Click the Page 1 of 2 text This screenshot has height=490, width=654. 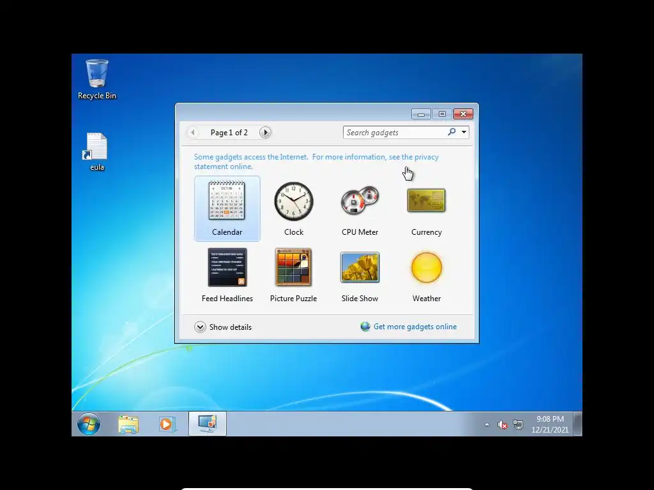[x=229, y=133]
